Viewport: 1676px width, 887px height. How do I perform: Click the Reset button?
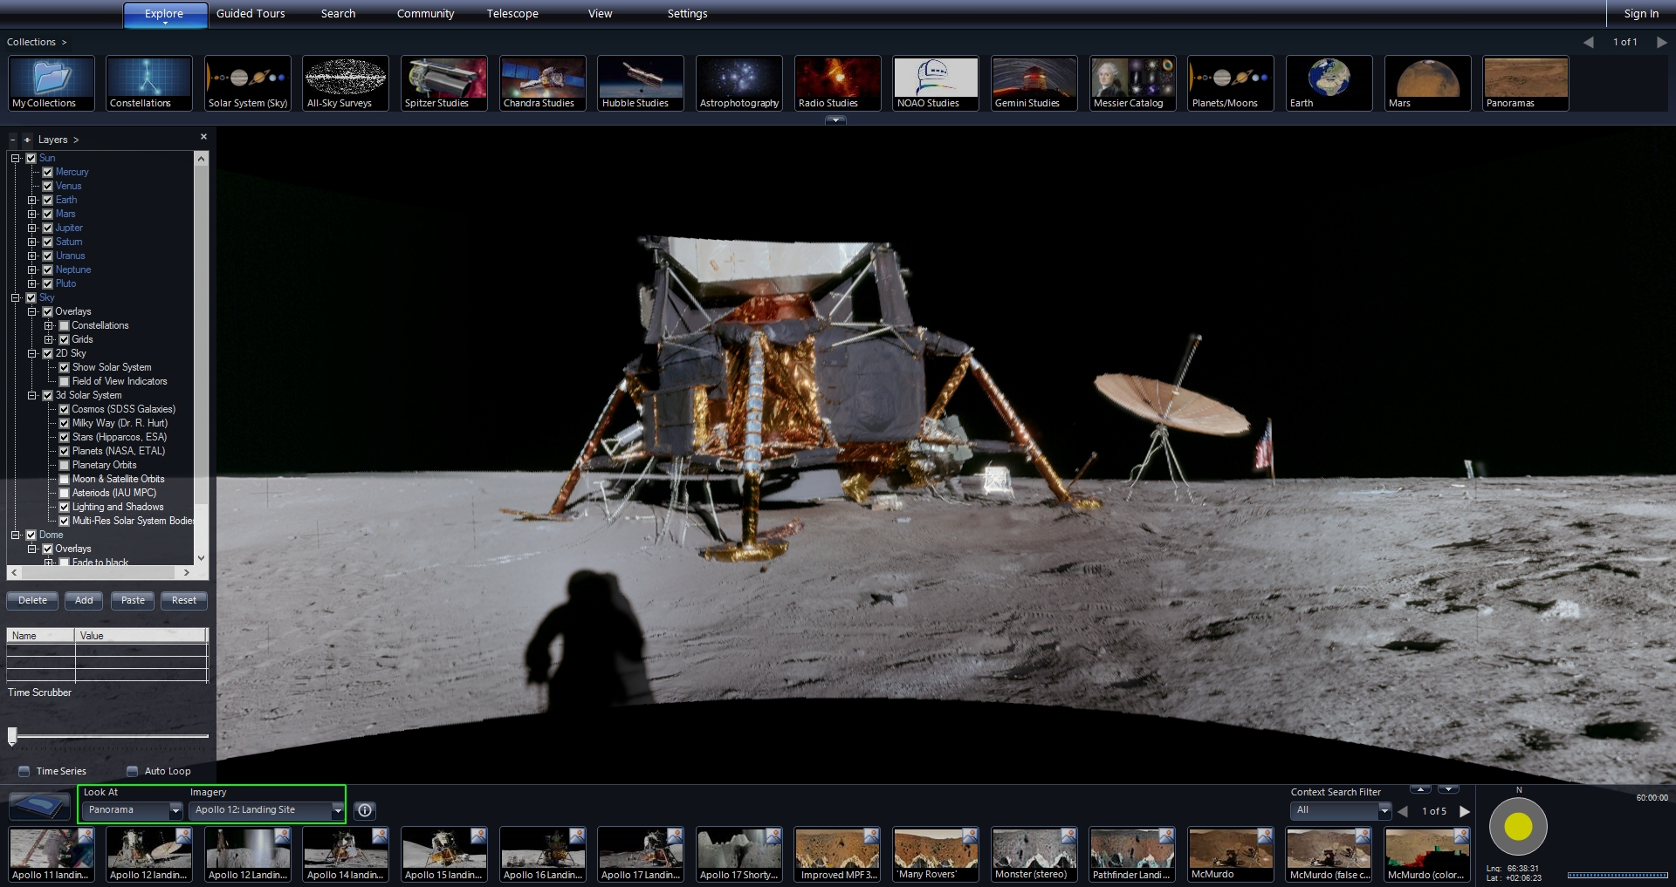(184, 600)
